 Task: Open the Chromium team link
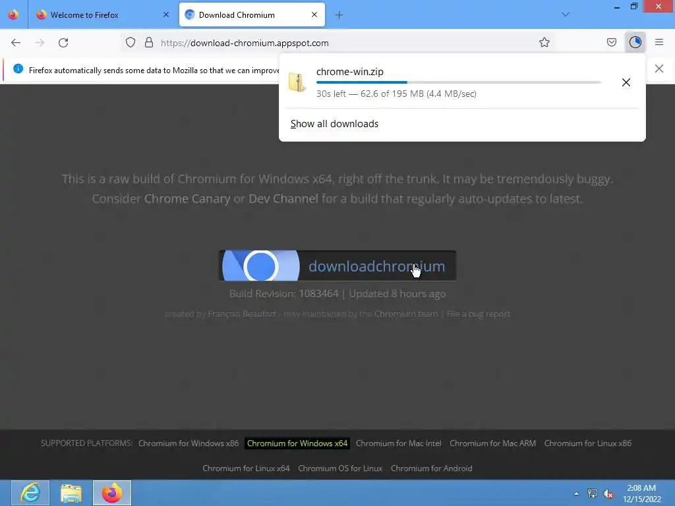[x=406, y=314]
